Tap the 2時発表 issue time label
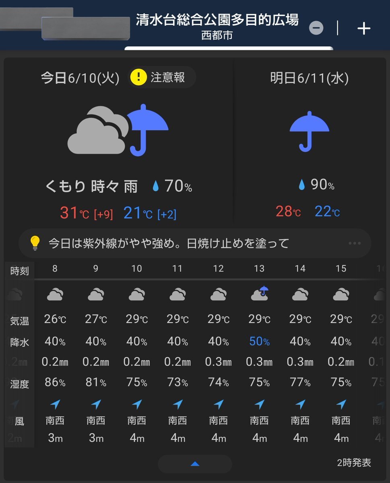The height and width of the screenshot is (483, 390). pos(354,463)
